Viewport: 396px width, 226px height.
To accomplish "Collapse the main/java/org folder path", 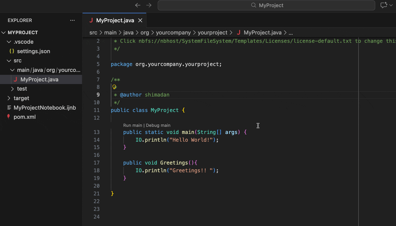I will 12,70.
